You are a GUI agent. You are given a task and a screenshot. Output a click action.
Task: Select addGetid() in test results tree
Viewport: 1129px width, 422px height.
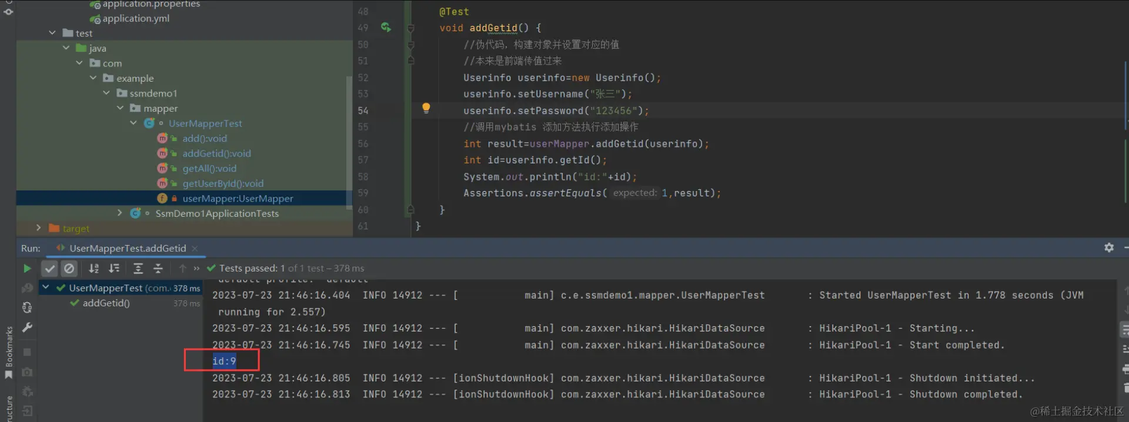click(106, 303)
